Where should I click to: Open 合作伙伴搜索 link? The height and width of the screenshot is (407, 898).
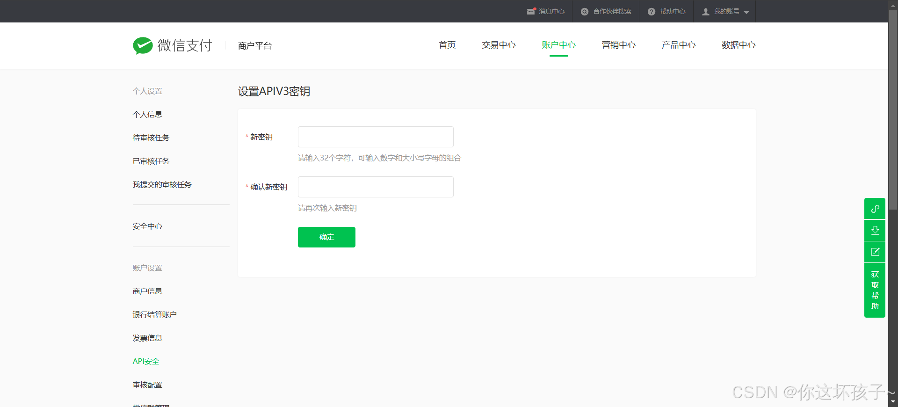click(612, 12)
